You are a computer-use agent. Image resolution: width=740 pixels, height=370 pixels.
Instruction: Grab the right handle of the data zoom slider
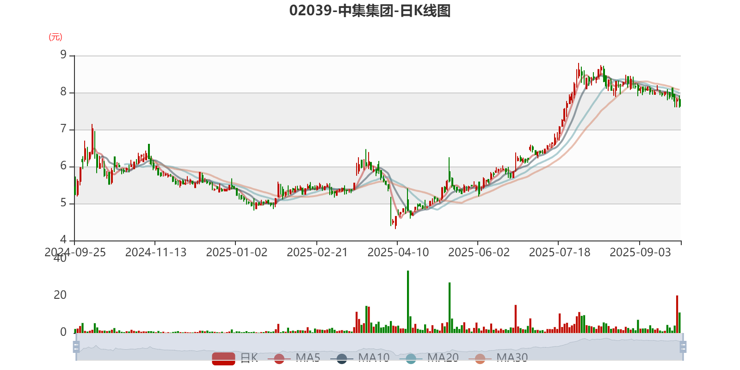pos(683,346)
